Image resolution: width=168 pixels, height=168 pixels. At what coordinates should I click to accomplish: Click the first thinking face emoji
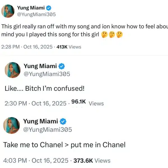[x=104, y=35]
